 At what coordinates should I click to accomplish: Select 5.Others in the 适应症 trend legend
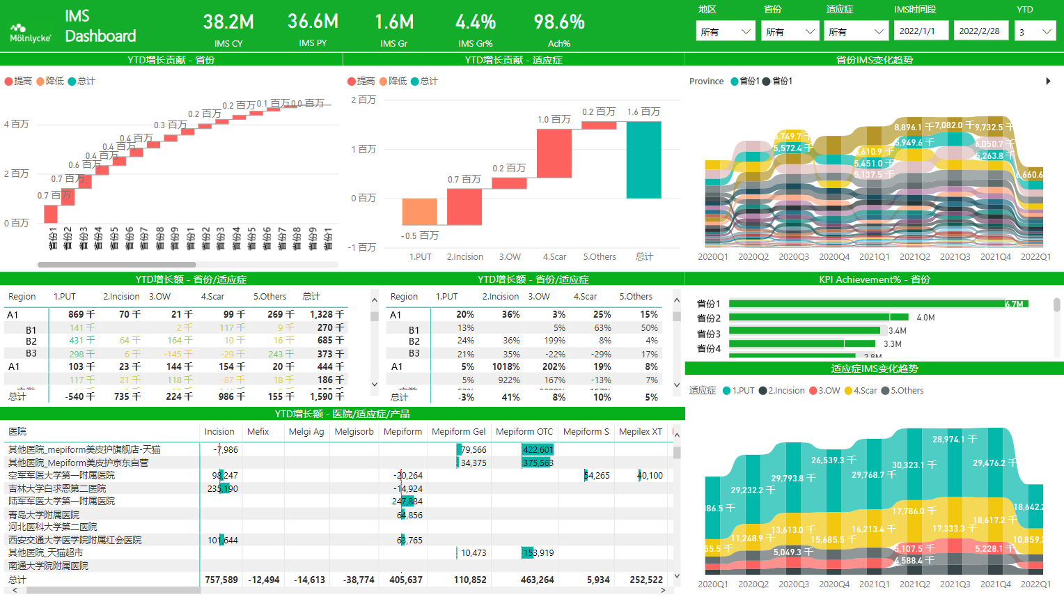(902, 391)
